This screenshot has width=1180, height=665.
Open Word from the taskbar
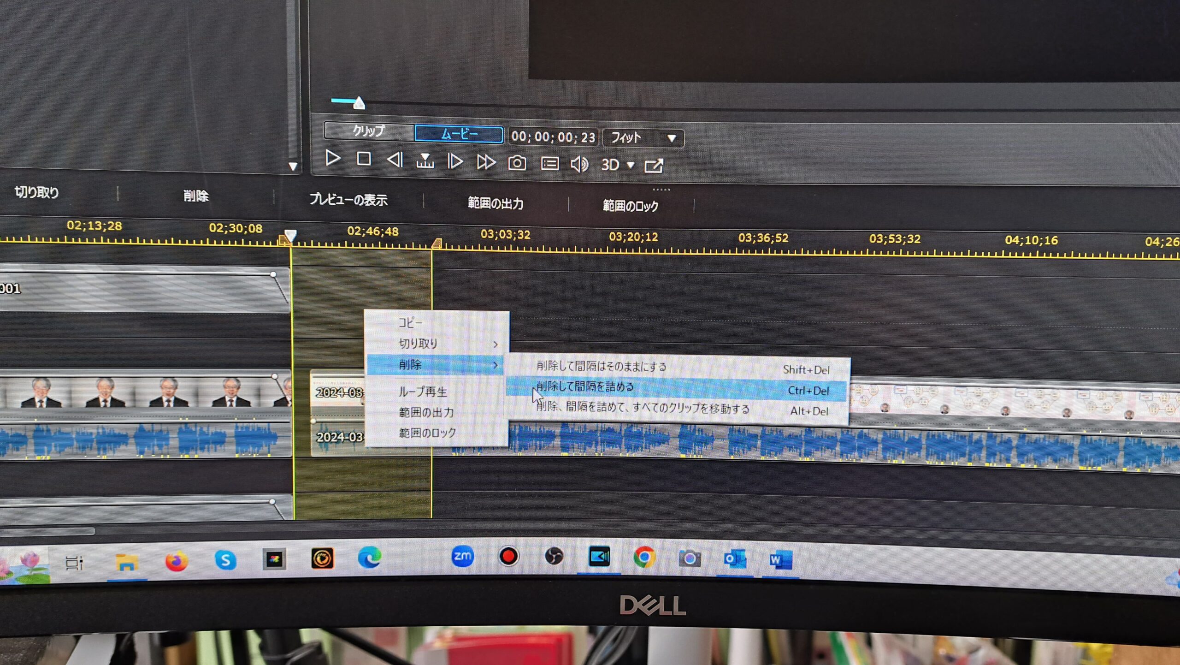(x=780, y=560)
